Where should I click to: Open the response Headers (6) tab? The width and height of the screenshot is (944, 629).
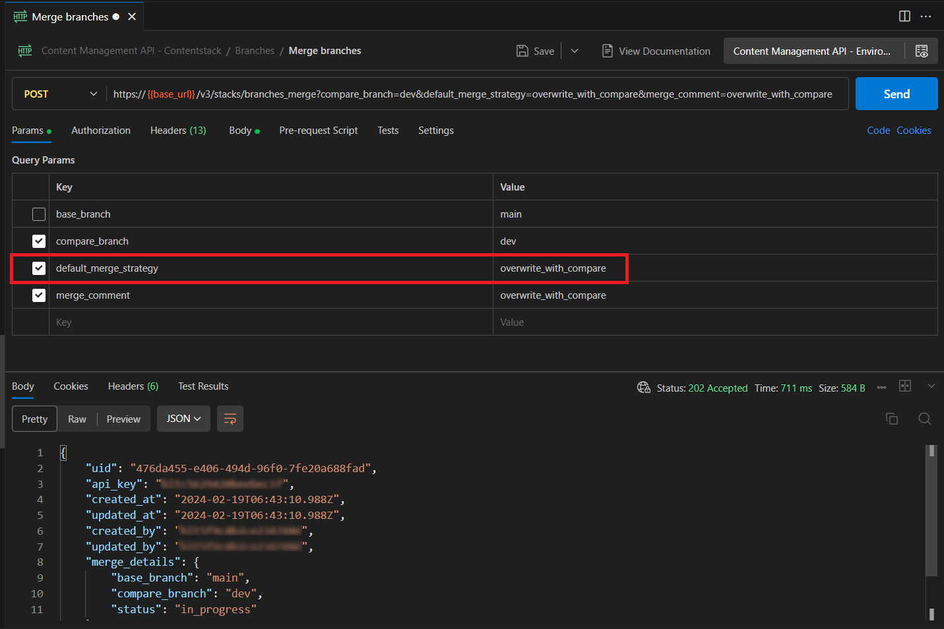coord(133,386)
